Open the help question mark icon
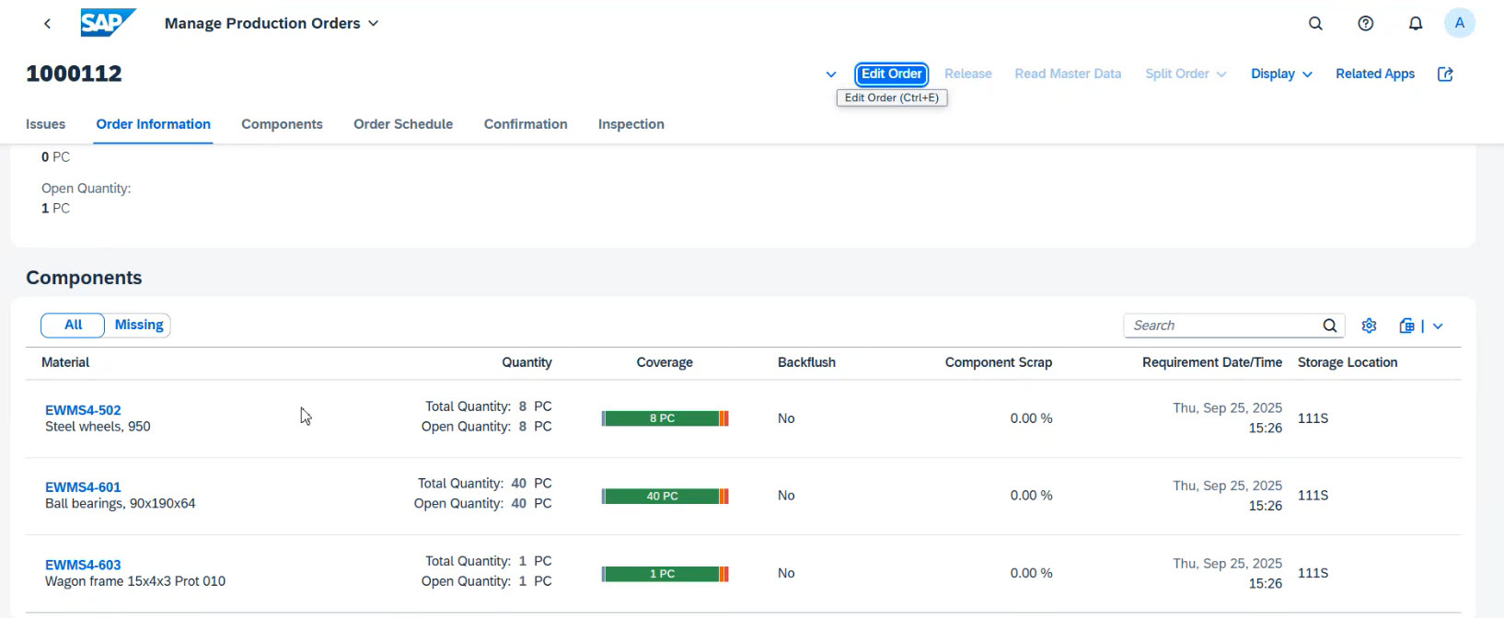 (x=1366, y=24)
